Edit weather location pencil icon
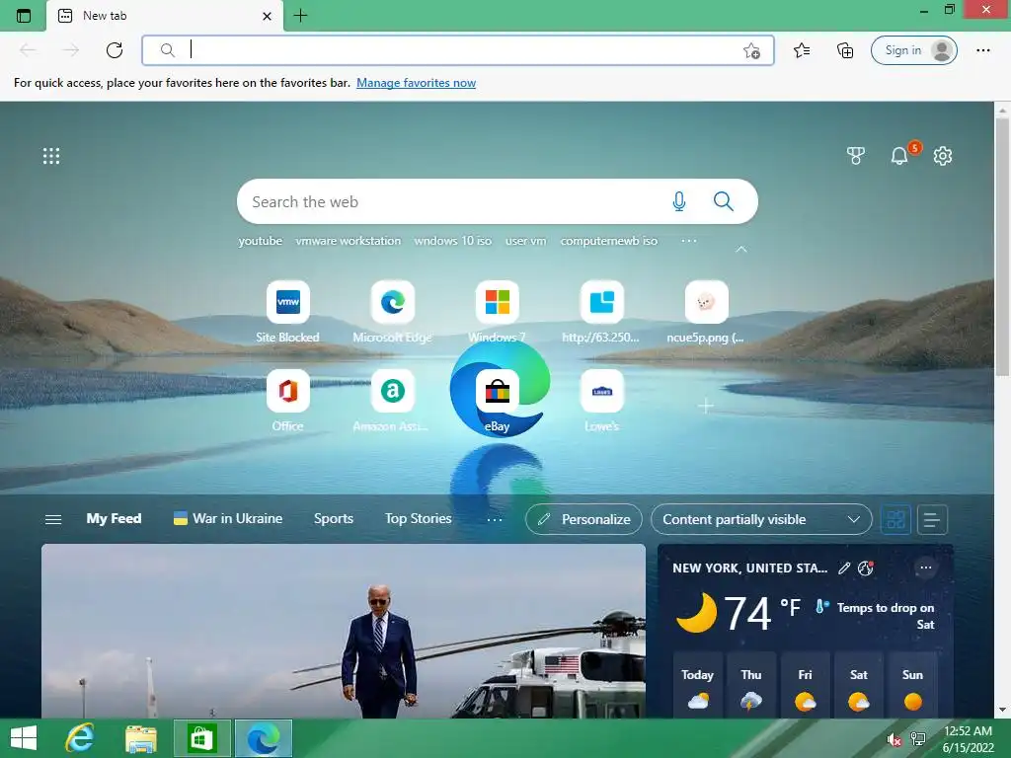The image size is (1011, 758). point(844,568)
